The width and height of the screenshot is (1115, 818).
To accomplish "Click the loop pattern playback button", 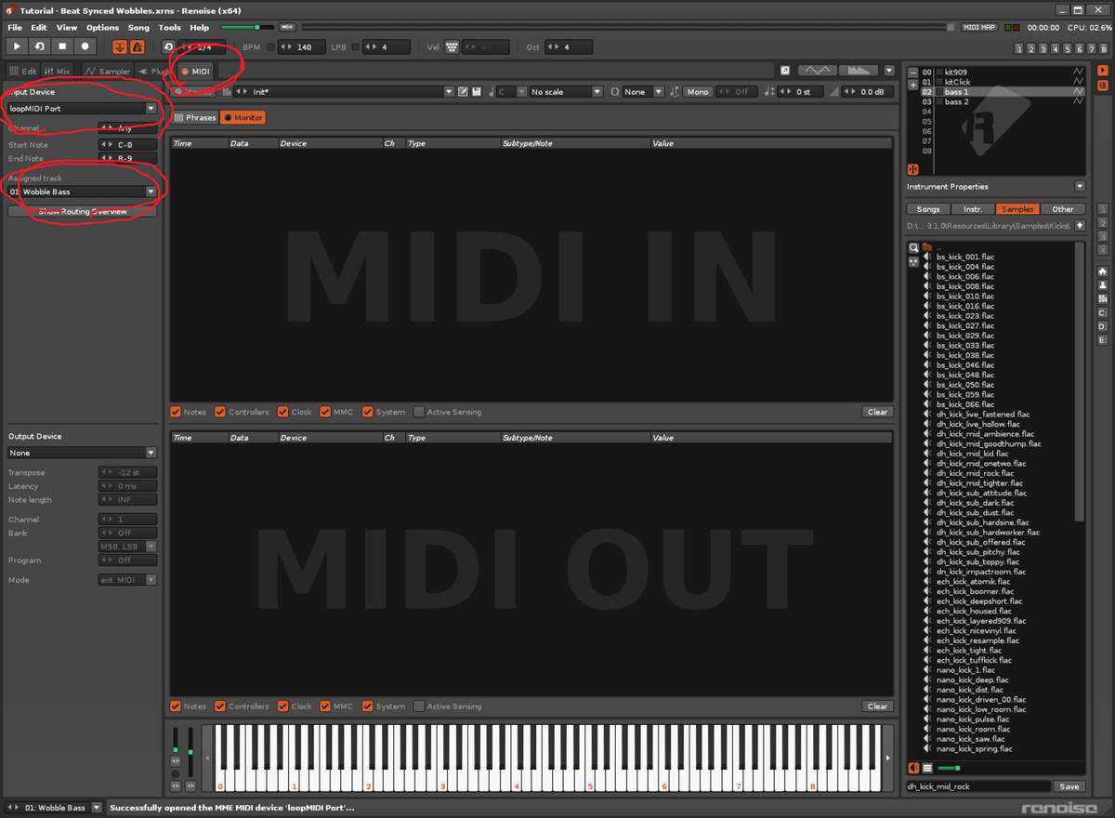I will point(40,46).
